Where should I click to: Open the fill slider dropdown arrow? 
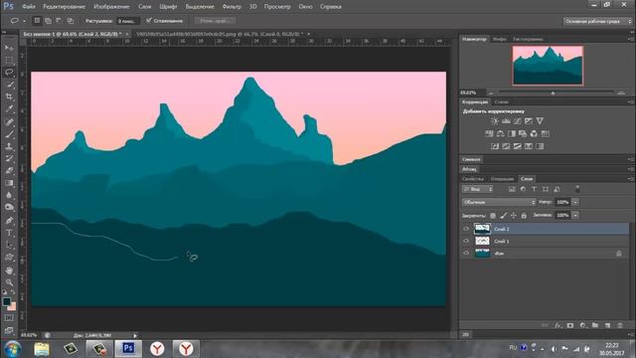pyautogui.click(x=575, y=215)
